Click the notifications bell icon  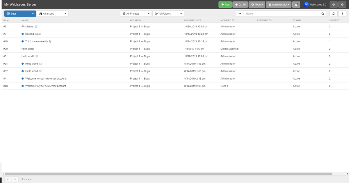[296, 4]
